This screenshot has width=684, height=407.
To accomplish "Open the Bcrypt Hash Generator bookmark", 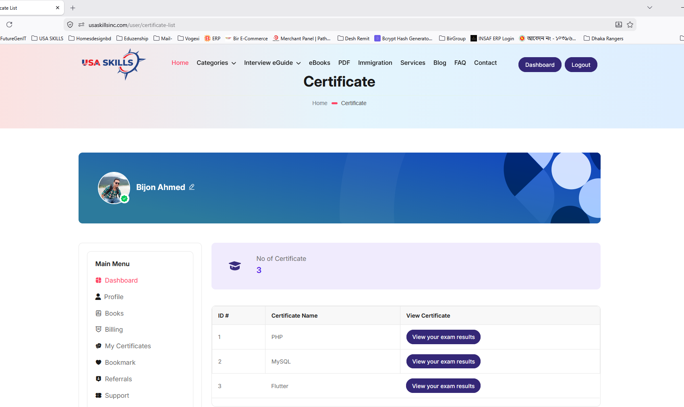I will [404, 38].
